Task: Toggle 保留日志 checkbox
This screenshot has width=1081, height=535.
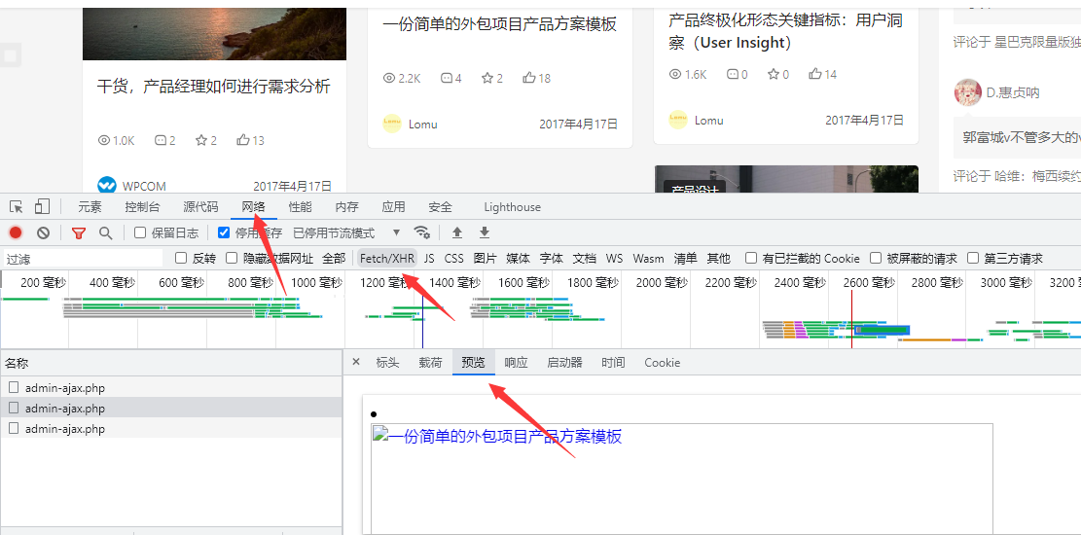Action: [x=140, y=232]
